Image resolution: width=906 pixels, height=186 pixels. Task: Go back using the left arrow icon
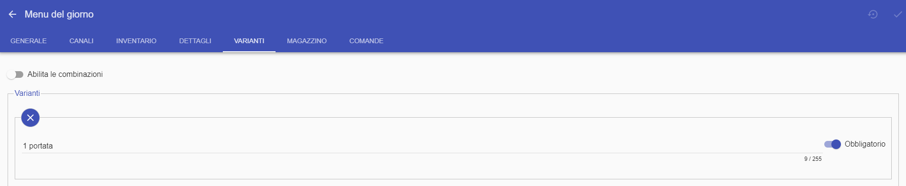click(12, 14)
